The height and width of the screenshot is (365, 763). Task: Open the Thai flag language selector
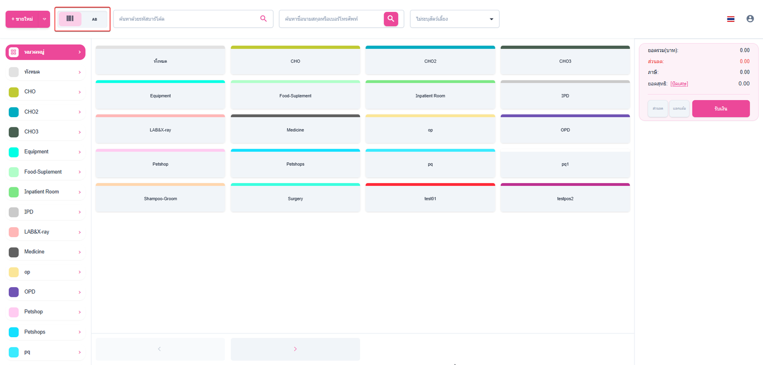pyautogui.click(x=731, y=19)
